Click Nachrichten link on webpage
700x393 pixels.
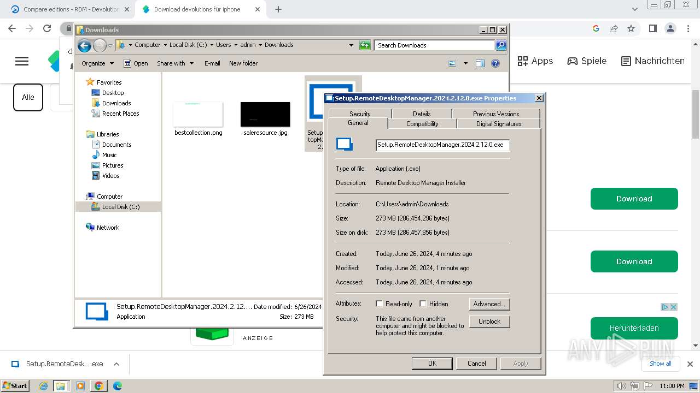pos(653,61)
